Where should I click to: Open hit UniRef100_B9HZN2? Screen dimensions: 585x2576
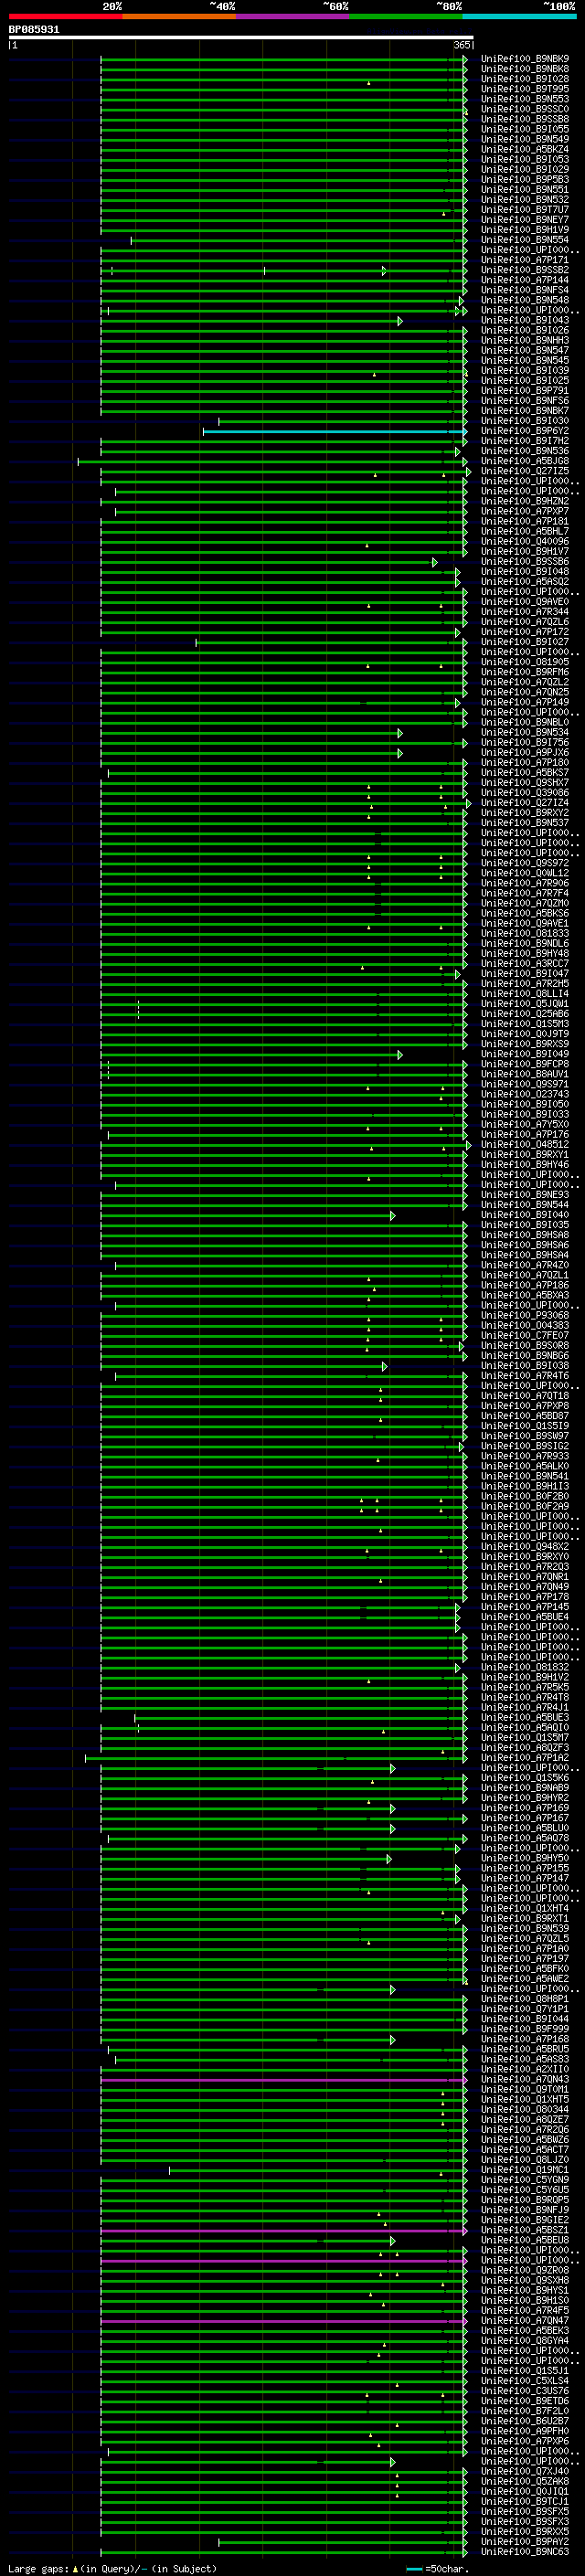(525, 501)
